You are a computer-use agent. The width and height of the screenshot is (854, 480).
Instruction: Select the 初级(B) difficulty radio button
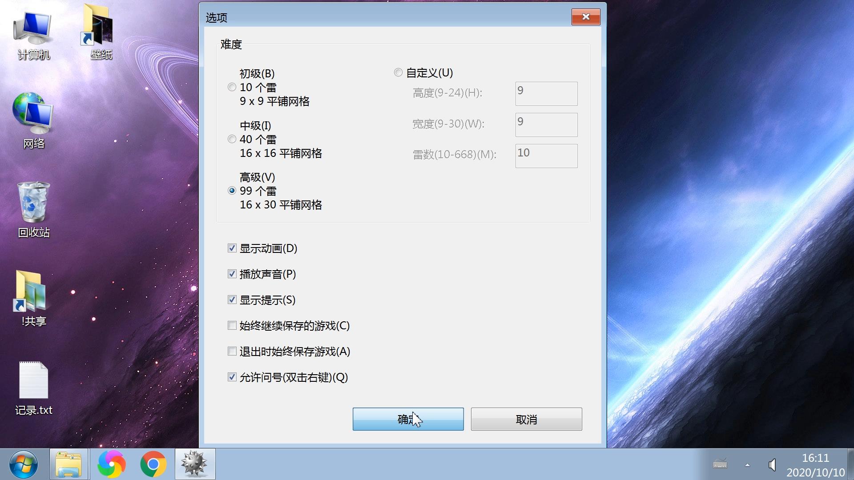coord(232,87)
